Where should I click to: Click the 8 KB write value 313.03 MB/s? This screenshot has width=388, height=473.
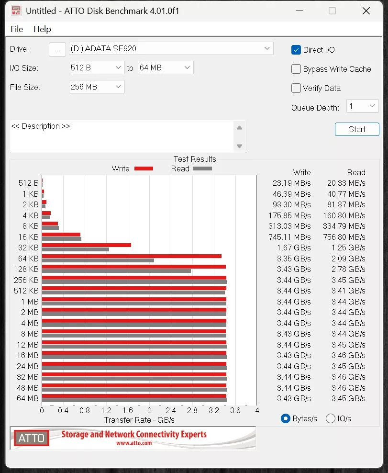tap(290, 226)
